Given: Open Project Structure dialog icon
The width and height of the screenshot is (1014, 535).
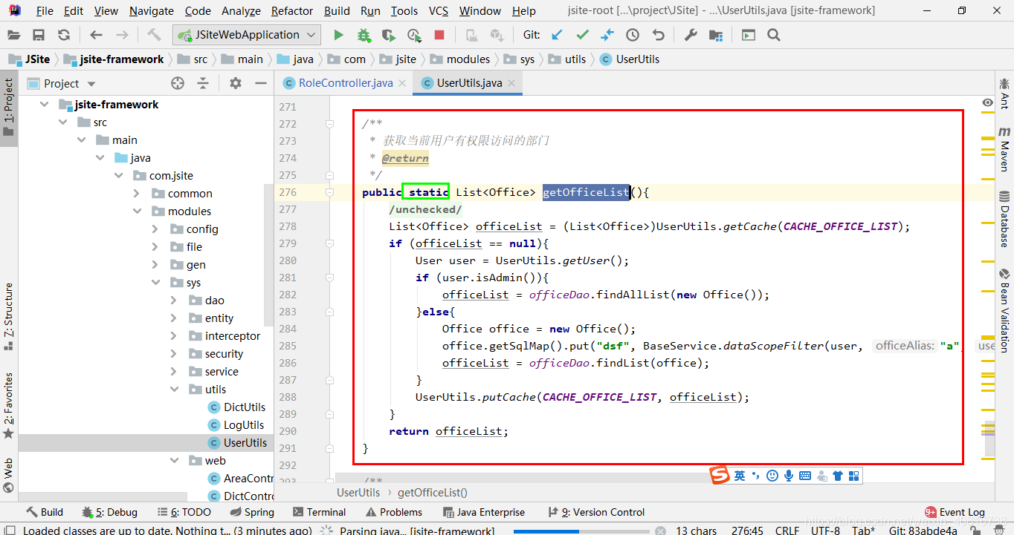Looking at the screenshot, I should pos(716,35).
